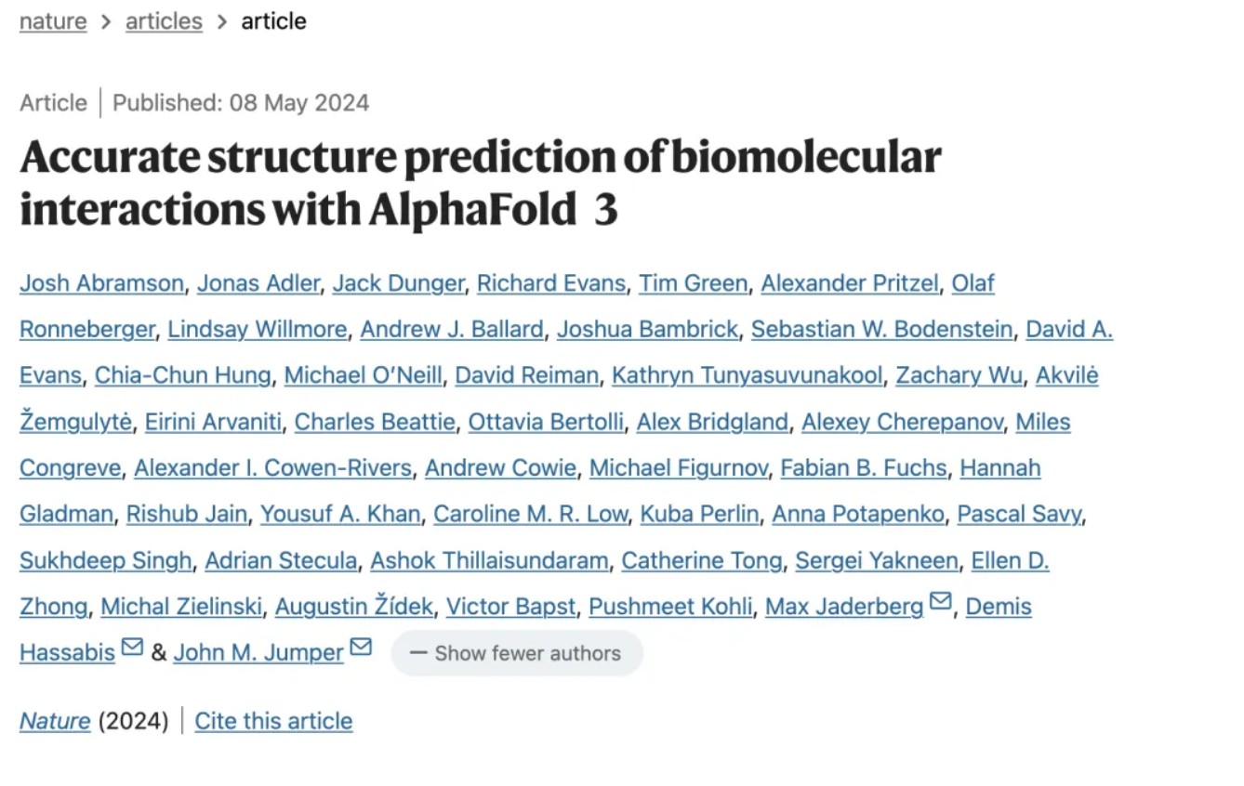Open Cite this article link

pos(273,721)
